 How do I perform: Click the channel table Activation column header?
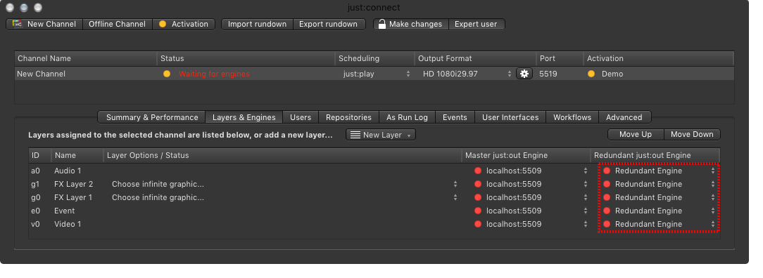coord(658,58)
